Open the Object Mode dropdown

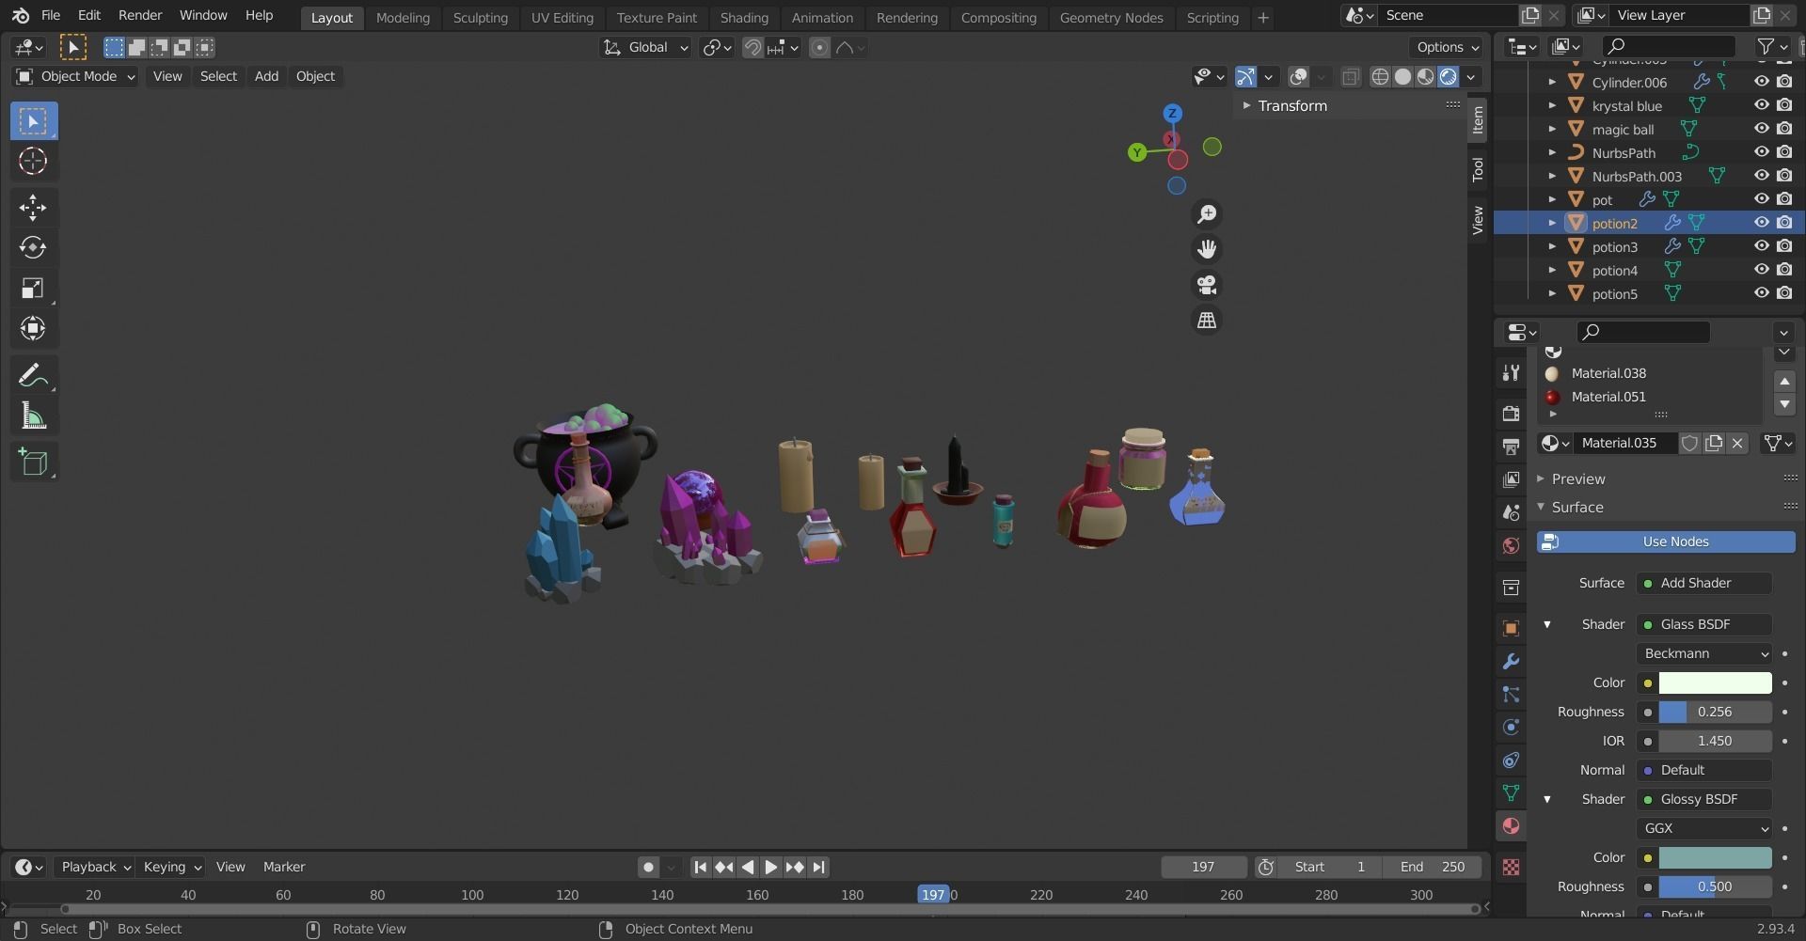click(x=75, y=77)
